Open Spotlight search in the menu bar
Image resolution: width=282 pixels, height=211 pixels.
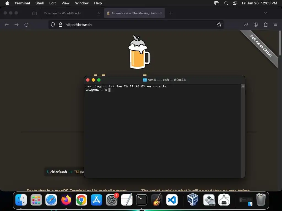[x=226, y=3]
